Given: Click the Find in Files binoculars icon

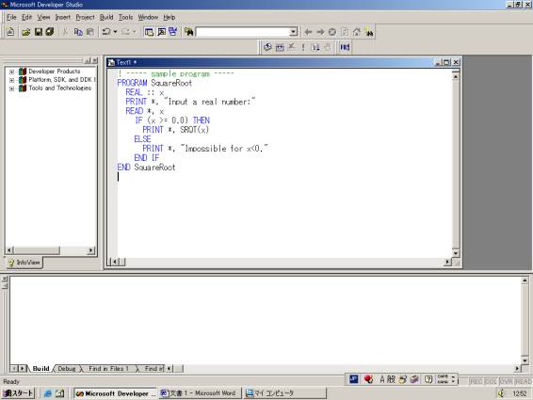Looking at the screenshot, I should (189, 32).
